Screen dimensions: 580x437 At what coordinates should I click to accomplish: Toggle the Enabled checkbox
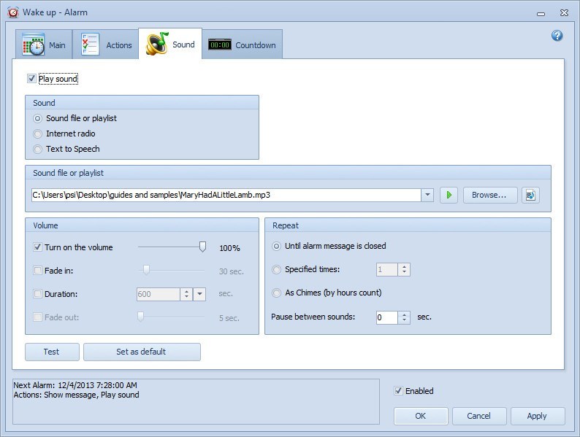pos(398,390)
